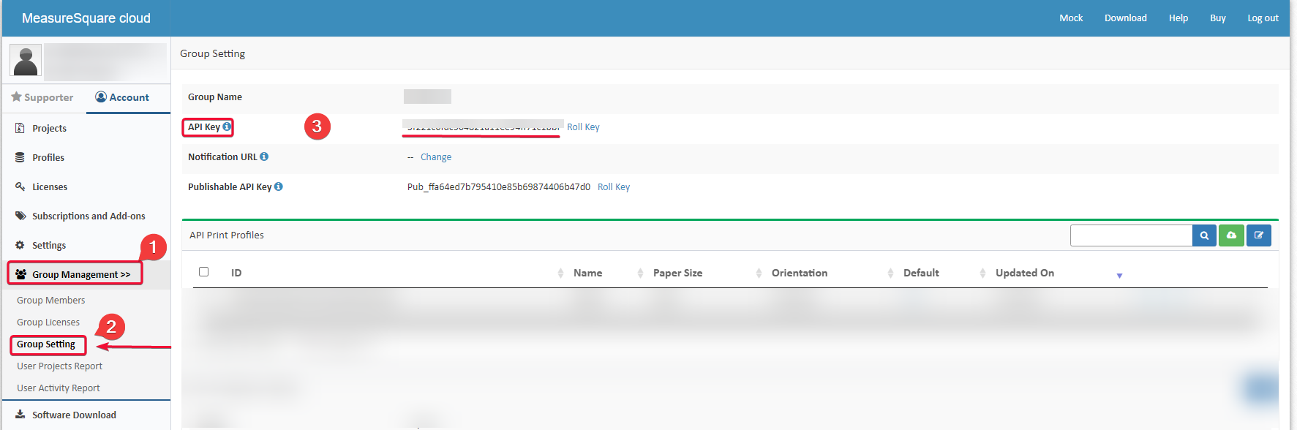Click Download in the top navigation
The width and height of the screenshot is (1297, 430).
click(1126, 18)
